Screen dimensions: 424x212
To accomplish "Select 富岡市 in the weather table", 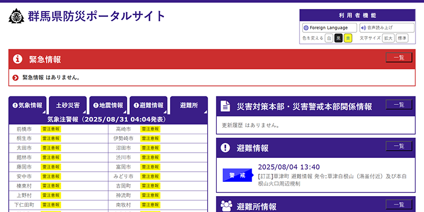I will coord(123,167).
